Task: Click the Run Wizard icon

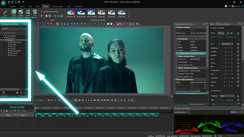Action: 5,12
